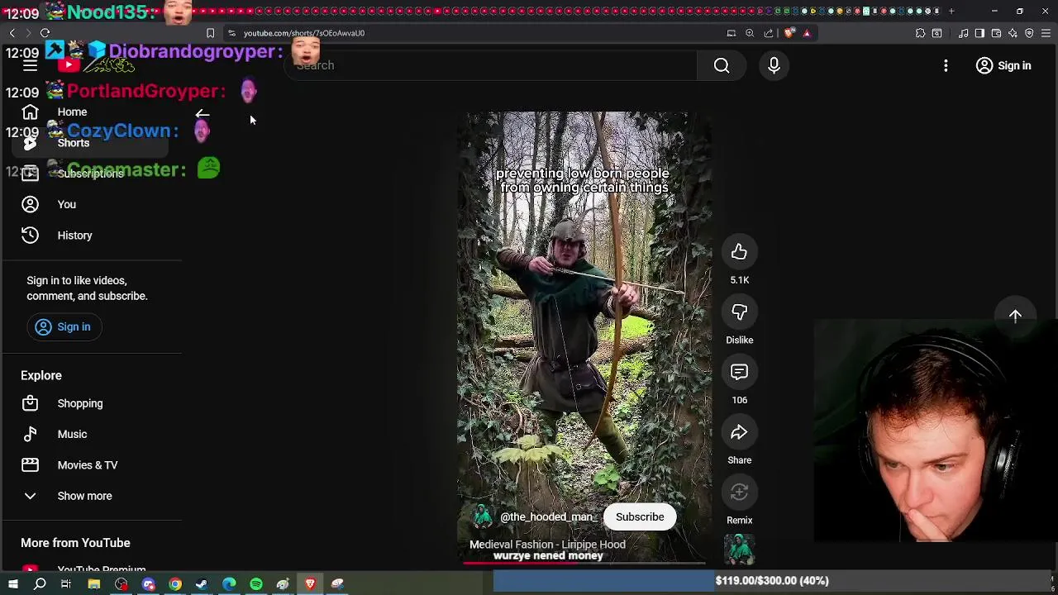Open the music note playlist icon

click(x=964, y=33)
